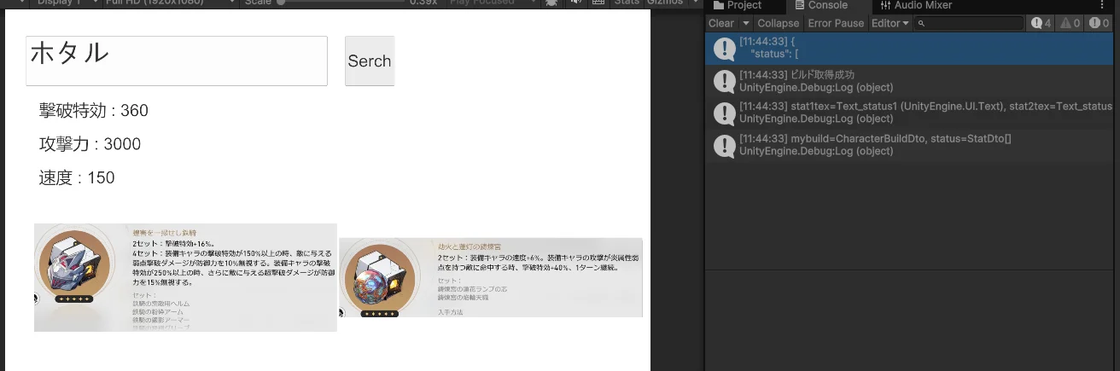The image size is (1120, 371).
Task: Select the Console tab
Action: tap(820, 5)
